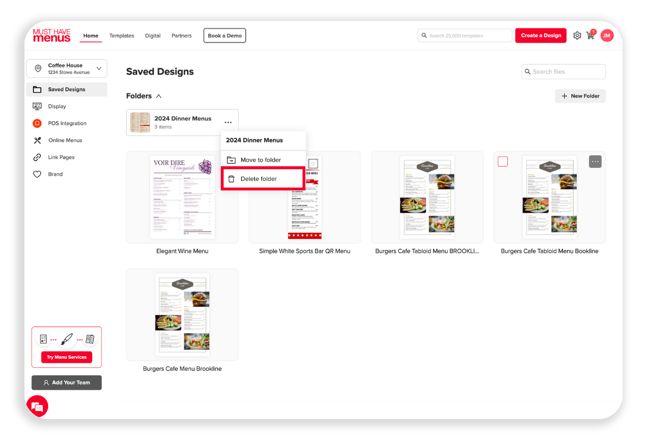Choose Delete folder in context menu
Screen dimensions: 648x448
(263, 179)
